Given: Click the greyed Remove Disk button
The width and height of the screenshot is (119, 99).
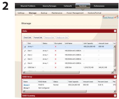Looking at the screenshot, I should coord(49,37).
